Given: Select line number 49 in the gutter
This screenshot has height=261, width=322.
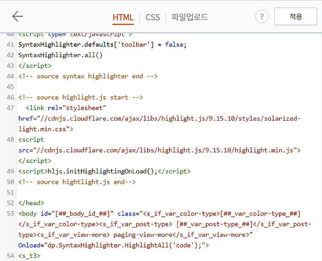Looking at the screenshot, I should [x=10, y=171].
